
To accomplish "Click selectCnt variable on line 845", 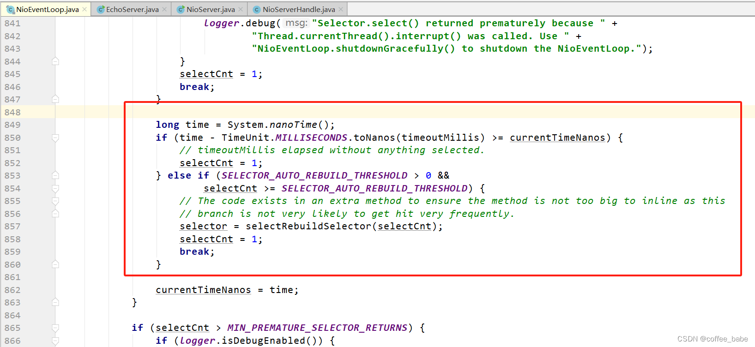I will (206, 74).
